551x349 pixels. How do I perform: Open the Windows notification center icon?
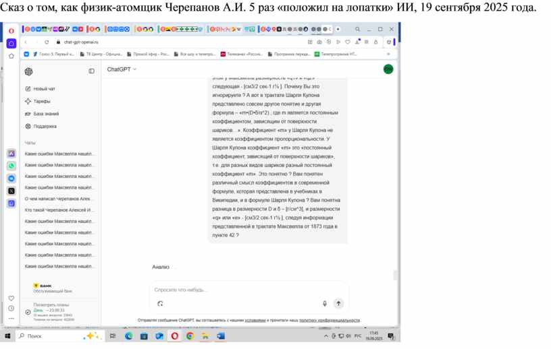(x=391, y=336)
